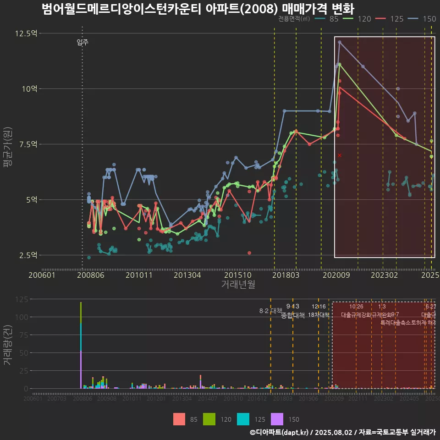Click the 201612 volume chart axis label
The width and height of the screenshot is (440, 440).
(x=257, y=398)
